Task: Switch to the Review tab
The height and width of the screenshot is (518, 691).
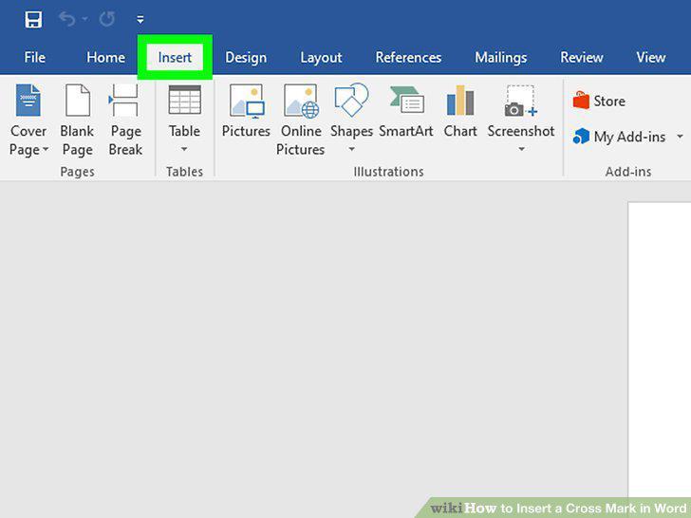Action: tap(582, 57)
